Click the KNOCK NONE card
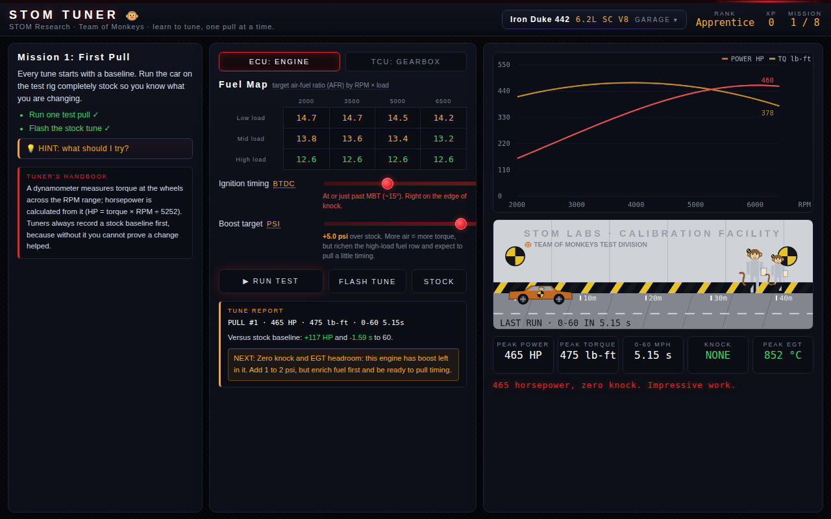 [x=717, y=354]
